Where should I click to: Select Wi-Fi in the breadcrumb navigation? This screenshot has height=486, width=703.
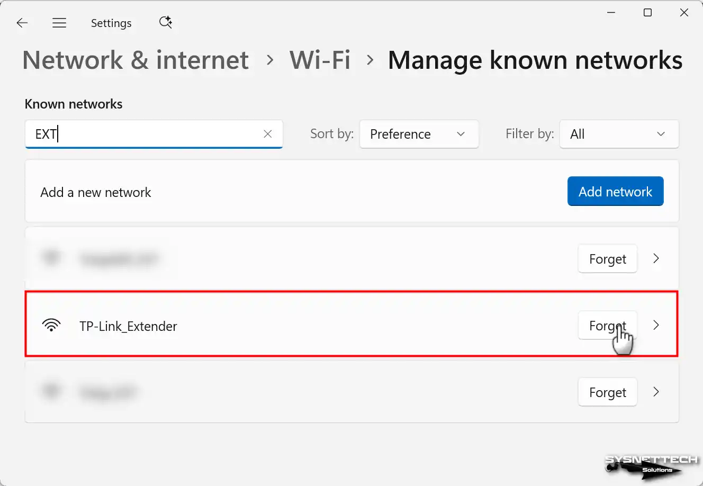[320, 60]
